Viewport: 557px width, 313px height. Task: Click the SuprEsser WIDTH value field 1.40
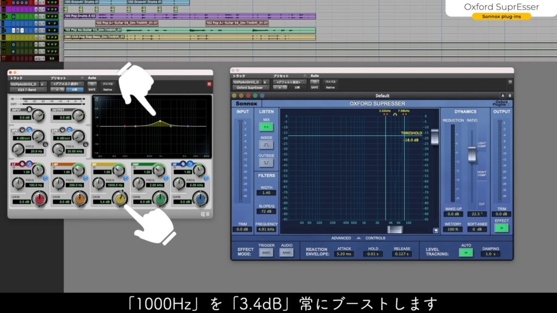click(x=266, y=193)
